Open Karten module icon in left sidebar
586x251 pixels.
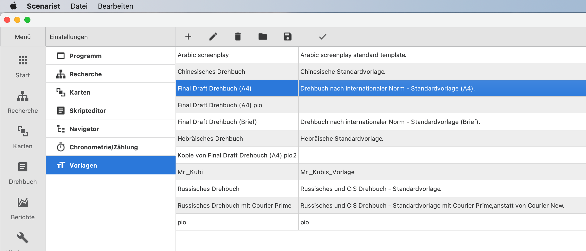click(x=23, y=131)
